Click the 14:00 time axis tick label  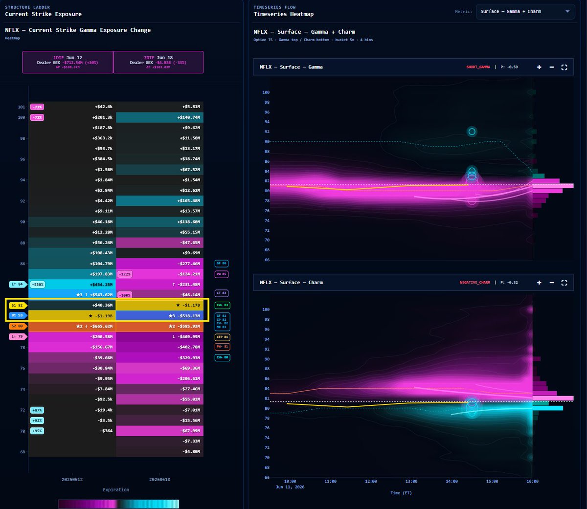tap(452, 482)
